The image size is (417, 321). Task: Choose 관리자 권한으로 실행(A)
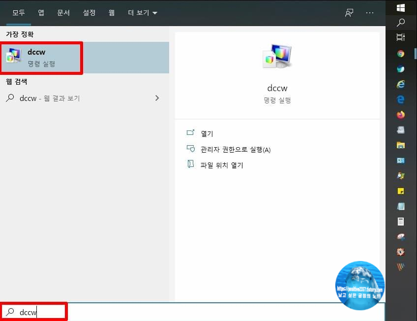tap(236, 150)
